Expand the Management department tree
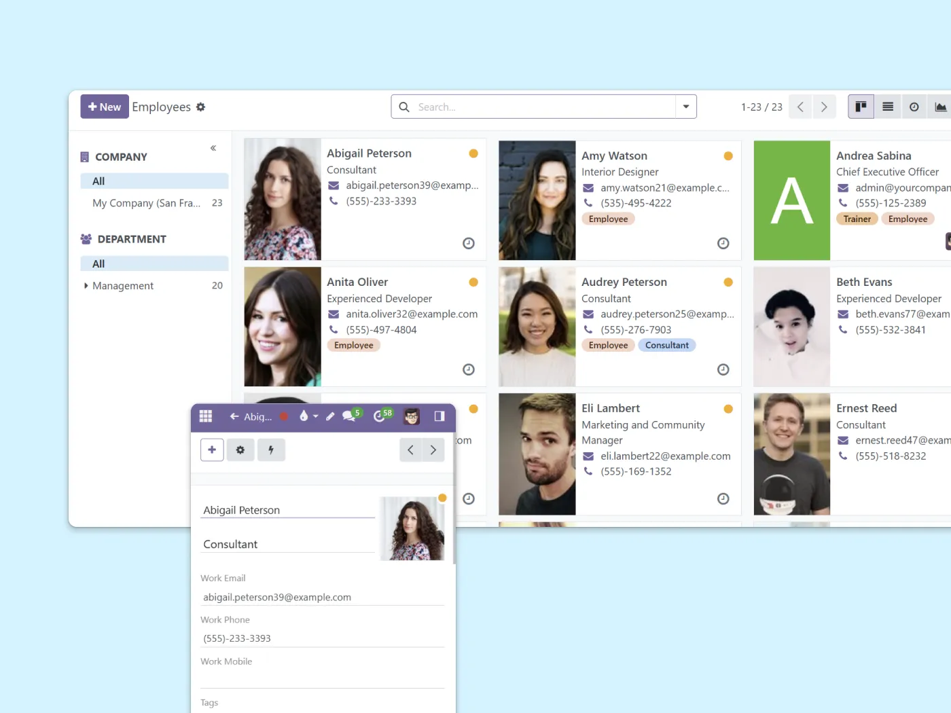The image size is (951, 713). 86,286
